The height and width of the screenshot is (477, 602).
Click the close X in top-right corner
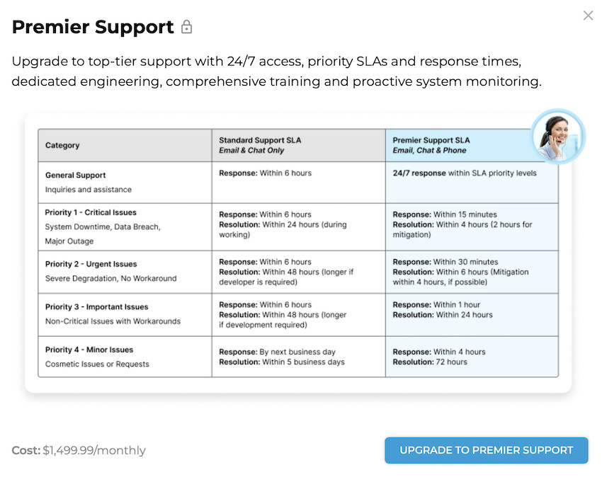pyautogui.click(x=588, y=15)
